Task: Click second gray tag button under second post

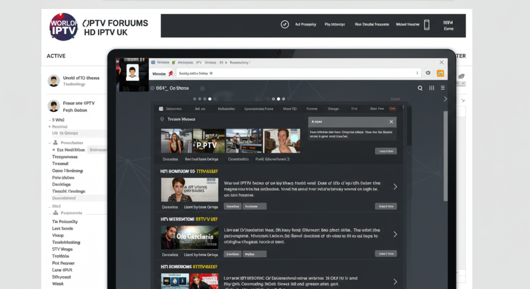Action: click(x=255, y=254)
